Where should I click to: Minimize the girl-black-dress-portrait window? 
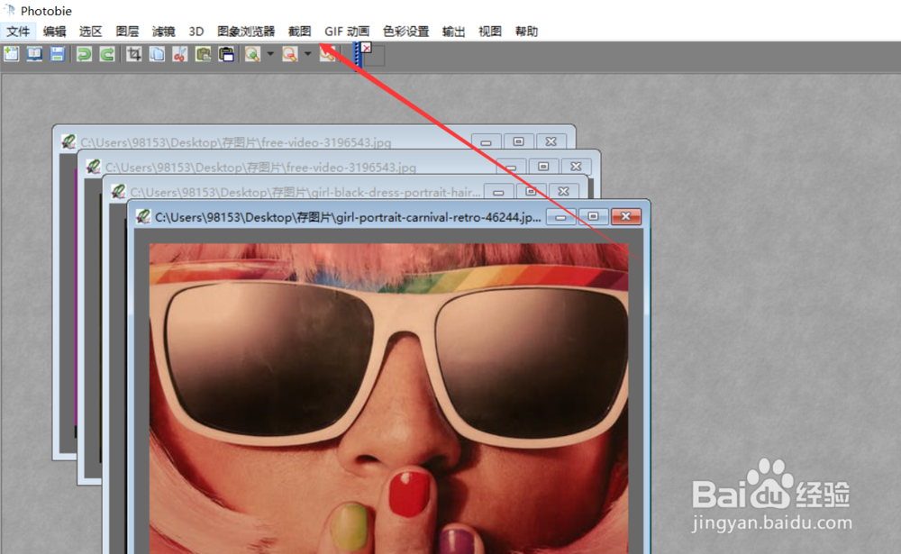click(499, 191)
